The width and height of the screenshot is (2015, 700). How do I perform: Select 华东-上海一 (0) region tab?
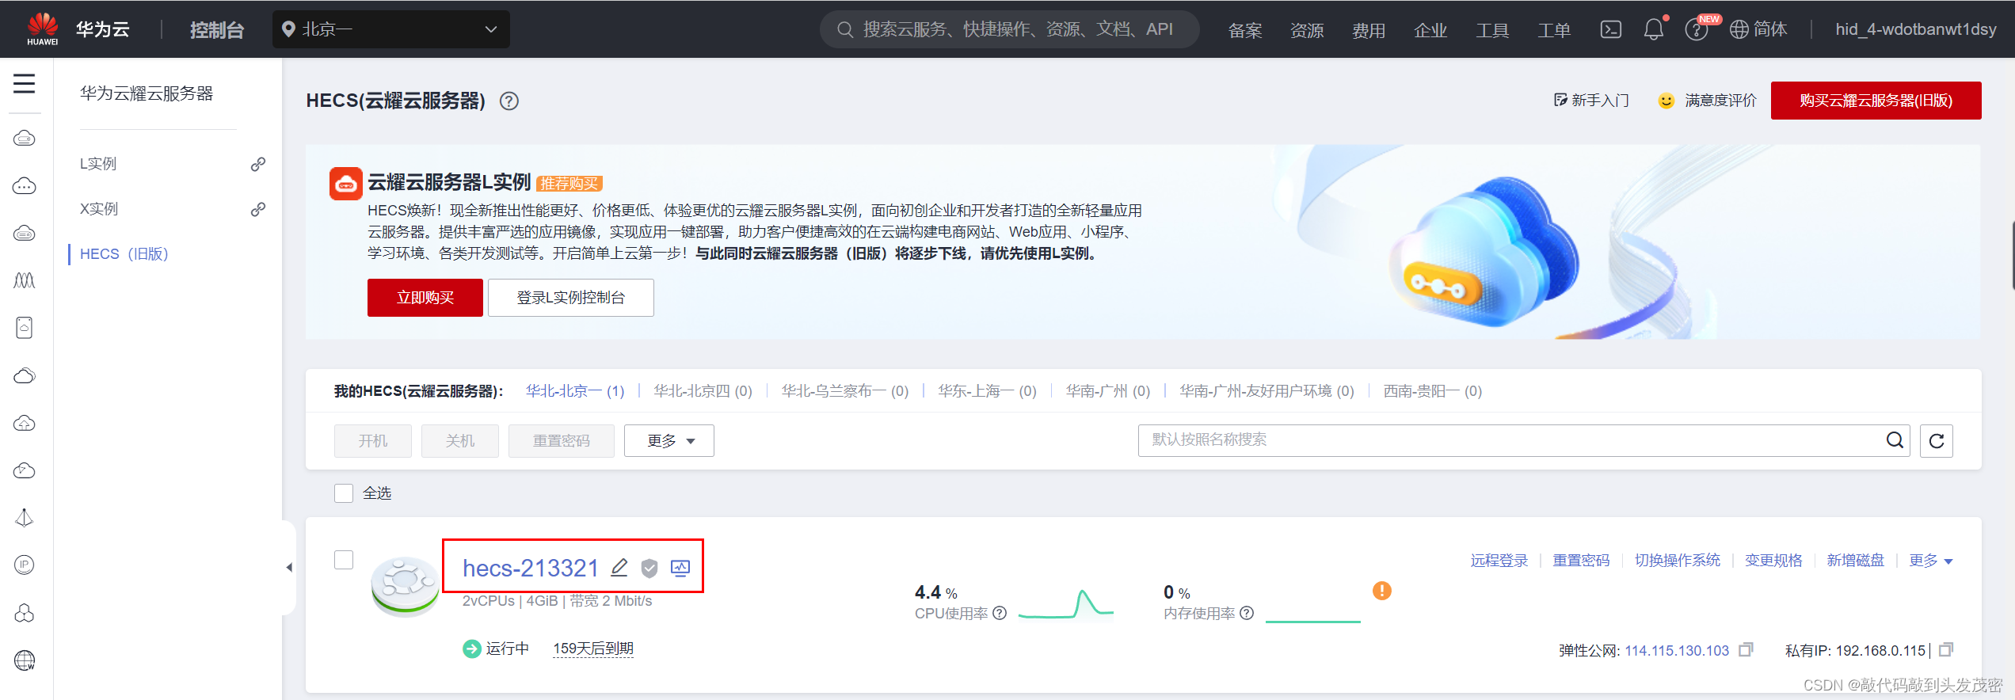click(x=987, y=391)
